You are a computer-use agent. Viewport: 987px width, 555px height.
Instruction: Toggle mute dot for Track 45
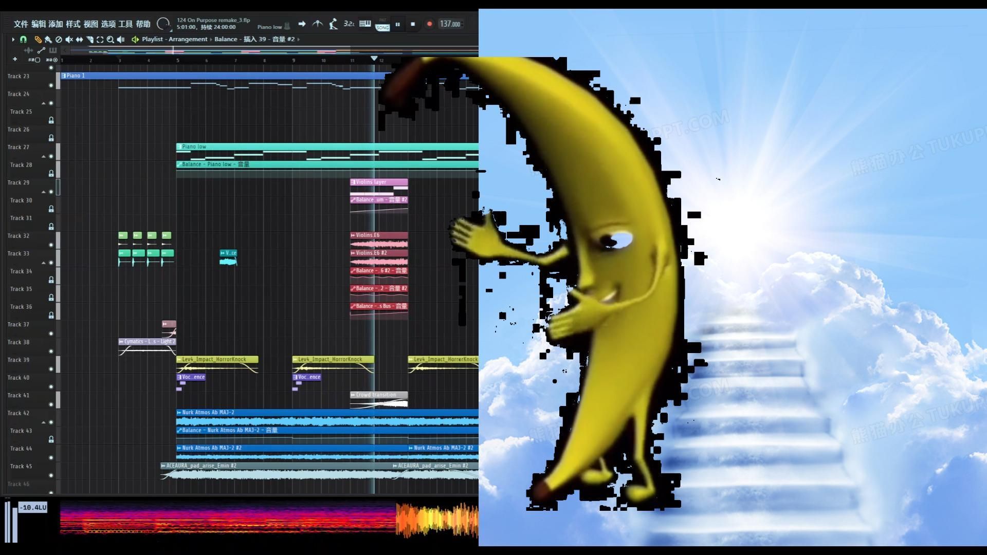(51, 475)
